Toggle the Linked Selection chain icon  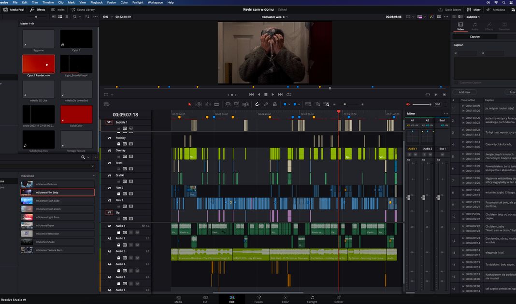point(266,104)
